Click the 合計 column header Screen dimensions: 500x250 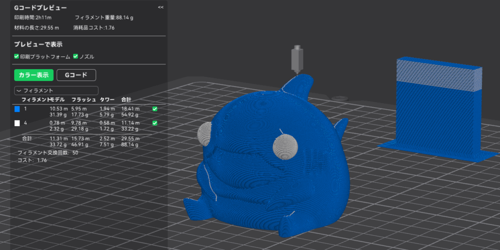126,99
